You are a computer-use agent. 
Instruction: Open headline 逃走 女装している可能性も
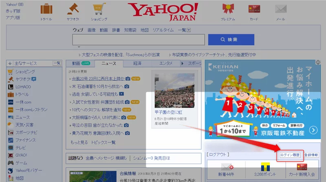[95, 94]
